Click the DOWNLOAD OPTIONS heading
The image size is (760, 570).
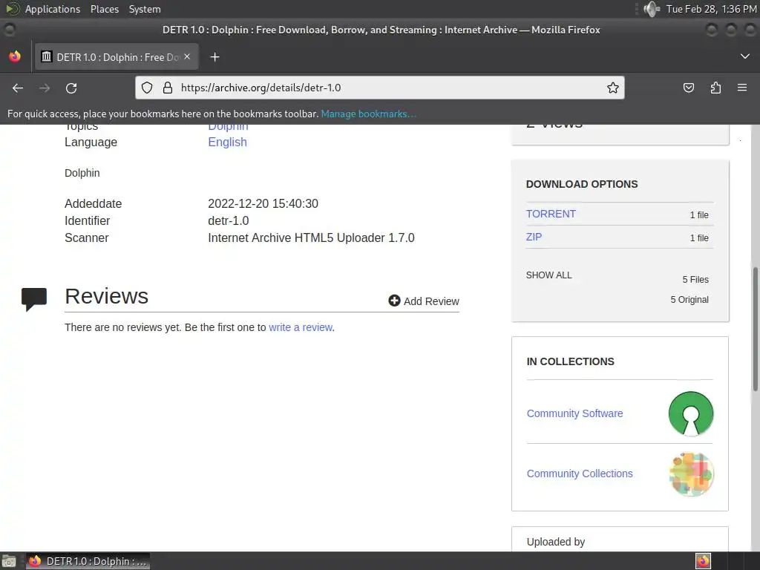tap(582, 184)
